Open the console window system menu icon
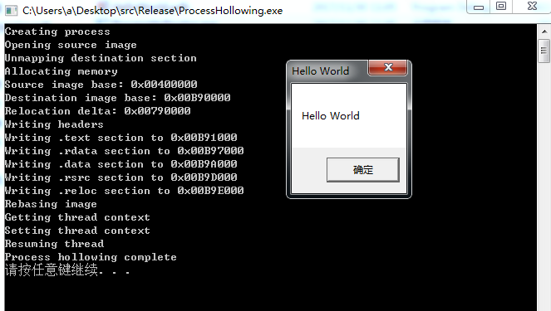This screenshot has height=311, width=551. pos(11,10)
